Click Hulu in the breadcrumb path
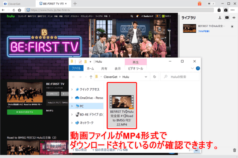Image resolution: width=238 pixels, height=158 pixels. coord(126,77)
